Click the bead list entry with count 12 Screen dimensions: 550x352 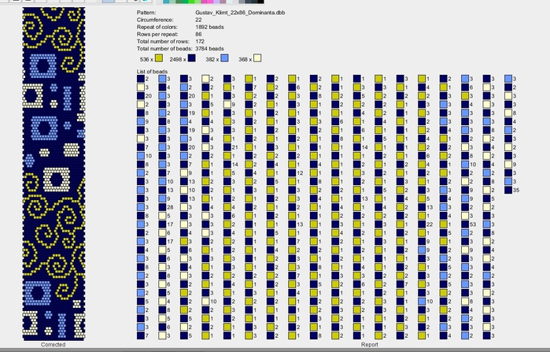[295, 173]
